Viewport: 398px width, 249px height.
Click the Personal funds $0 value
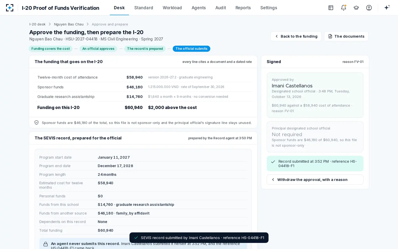click(100, 196)
